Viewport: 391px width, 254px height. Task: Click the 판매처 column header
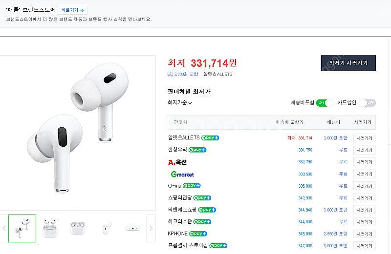pos(180,122)
